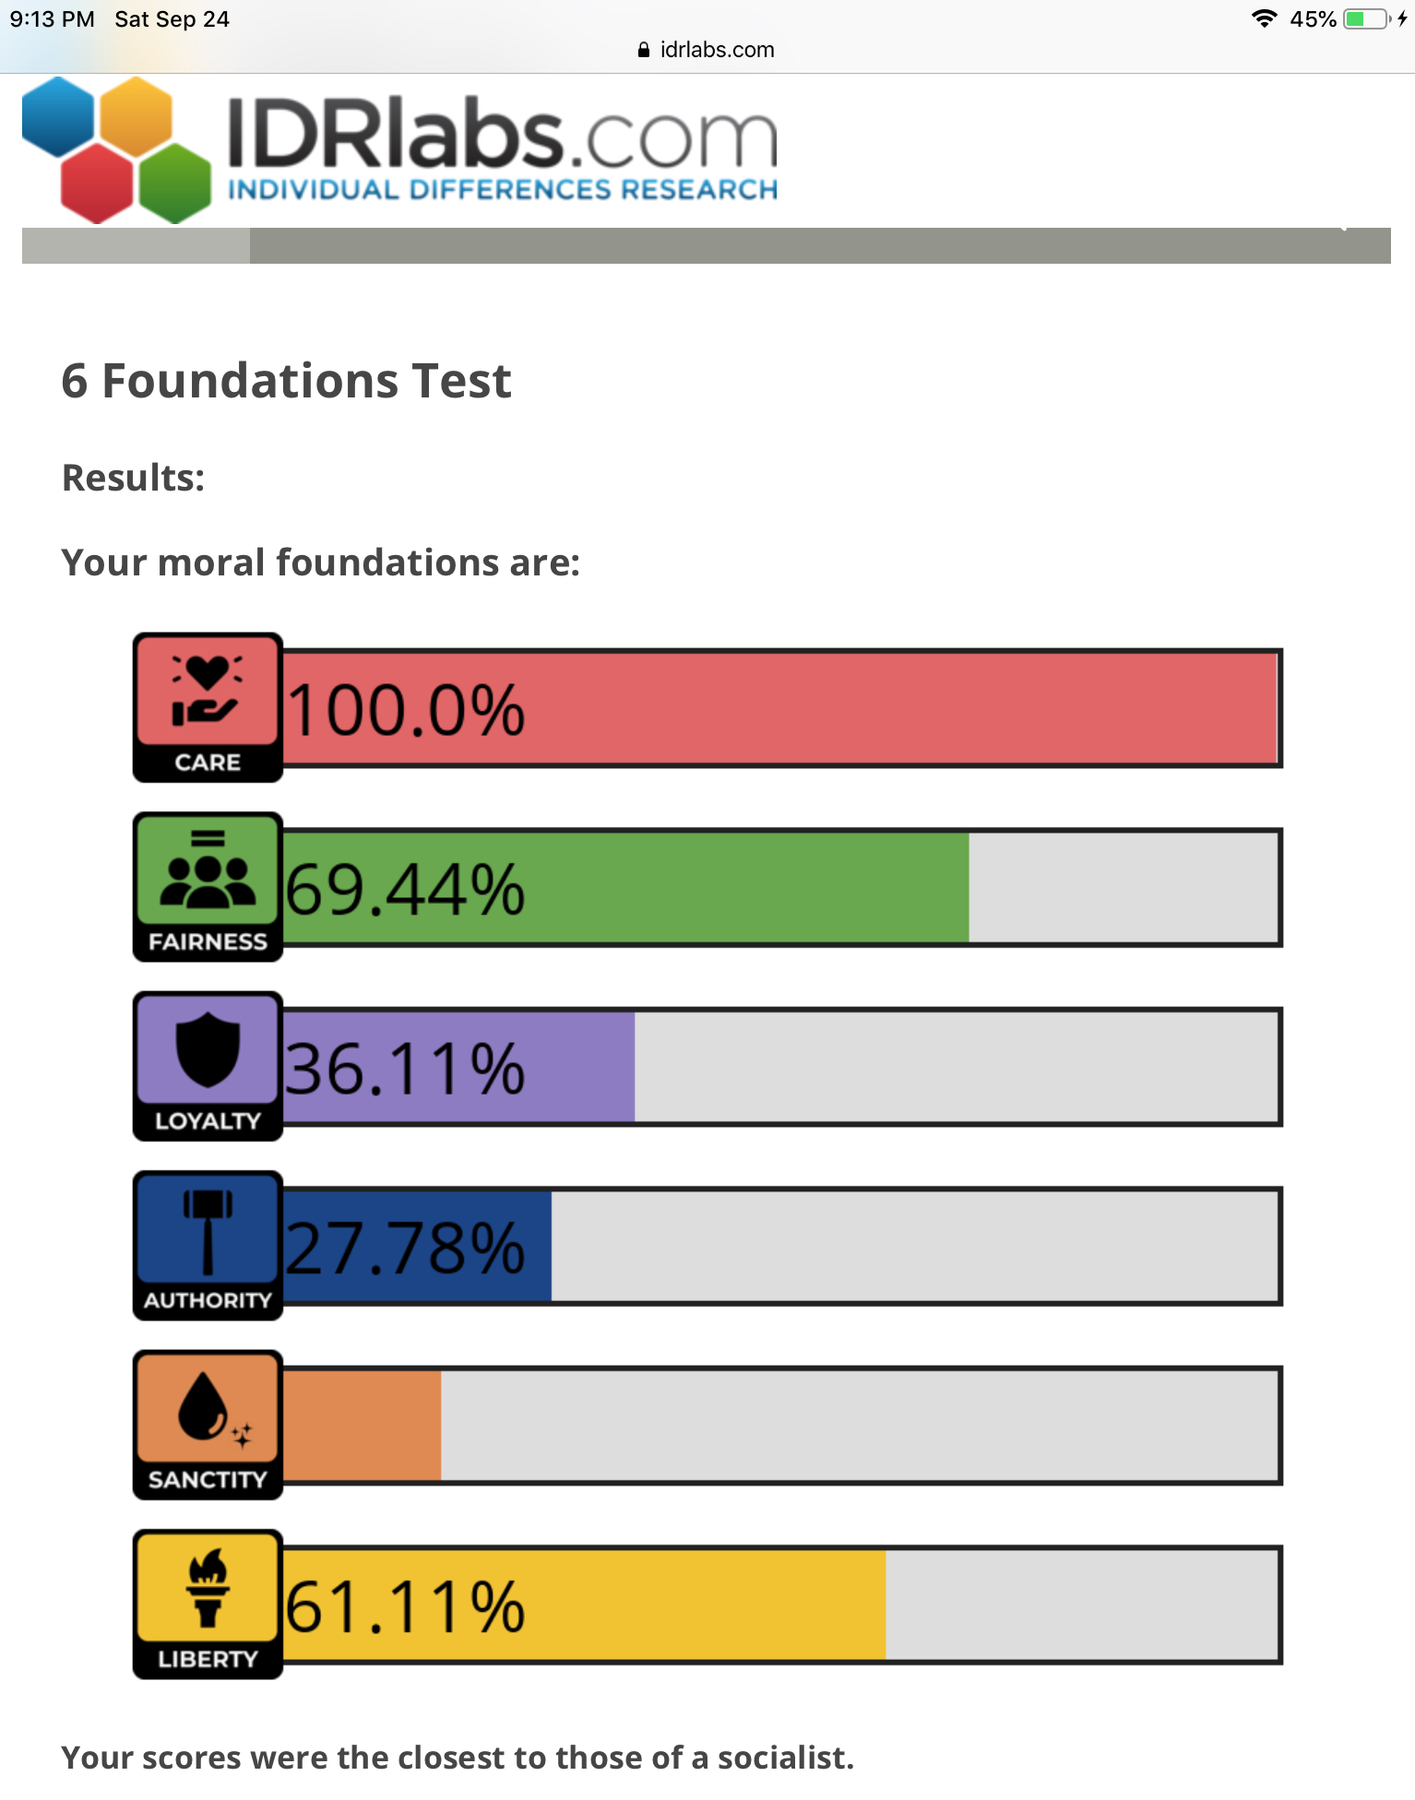
Task: Click the Individual Differences Research tagline
Action: [503, 189]
